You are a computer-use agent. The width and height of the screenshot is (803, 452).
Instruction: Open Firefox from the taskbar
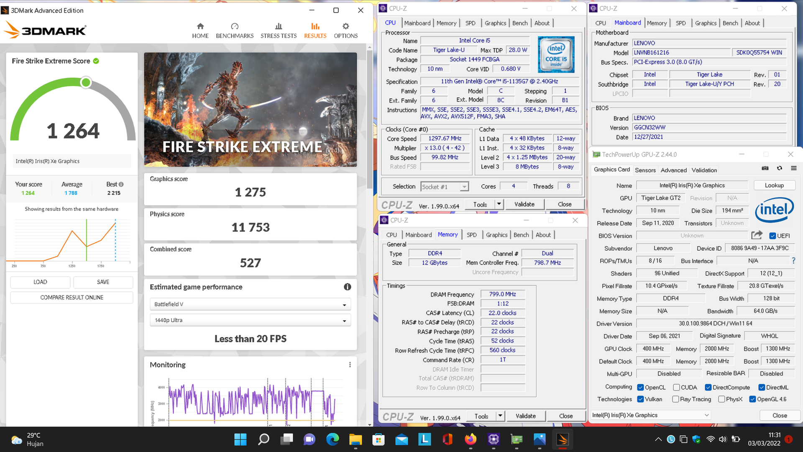tap(471, 439)
